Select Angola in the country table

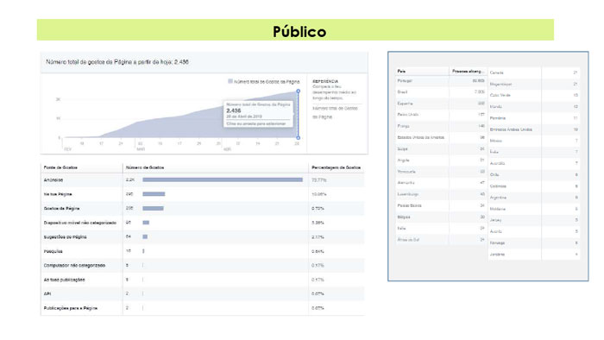403,161
